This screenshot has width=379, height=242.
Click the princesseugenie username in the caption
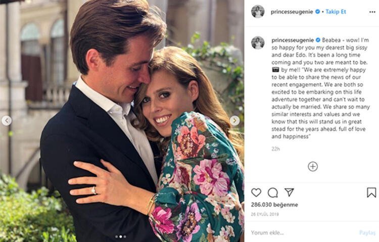point(292,39)
